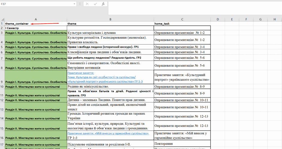This screenshot has width=282, height=149.
Task: Click cell 'Культура матеріальна і духовна'
Action: coord(110,33)
